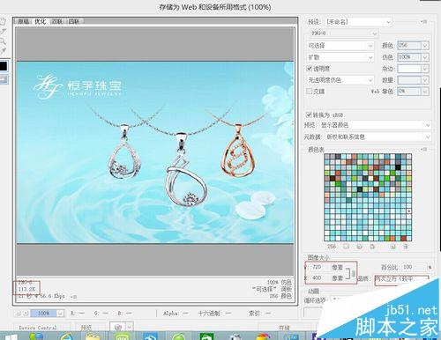The image size is (441, 340).
Task: Toggle slices visibility button
Action: coord(4,79)
